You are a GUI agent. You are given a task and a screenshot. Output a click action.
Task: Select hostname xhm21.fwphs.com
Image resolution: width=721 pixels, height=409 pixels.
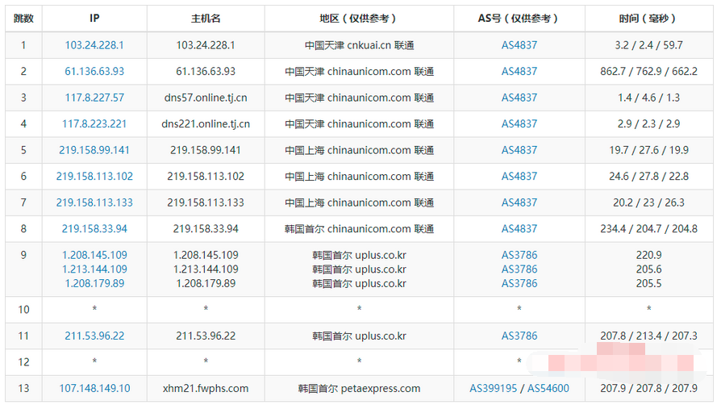206,388
